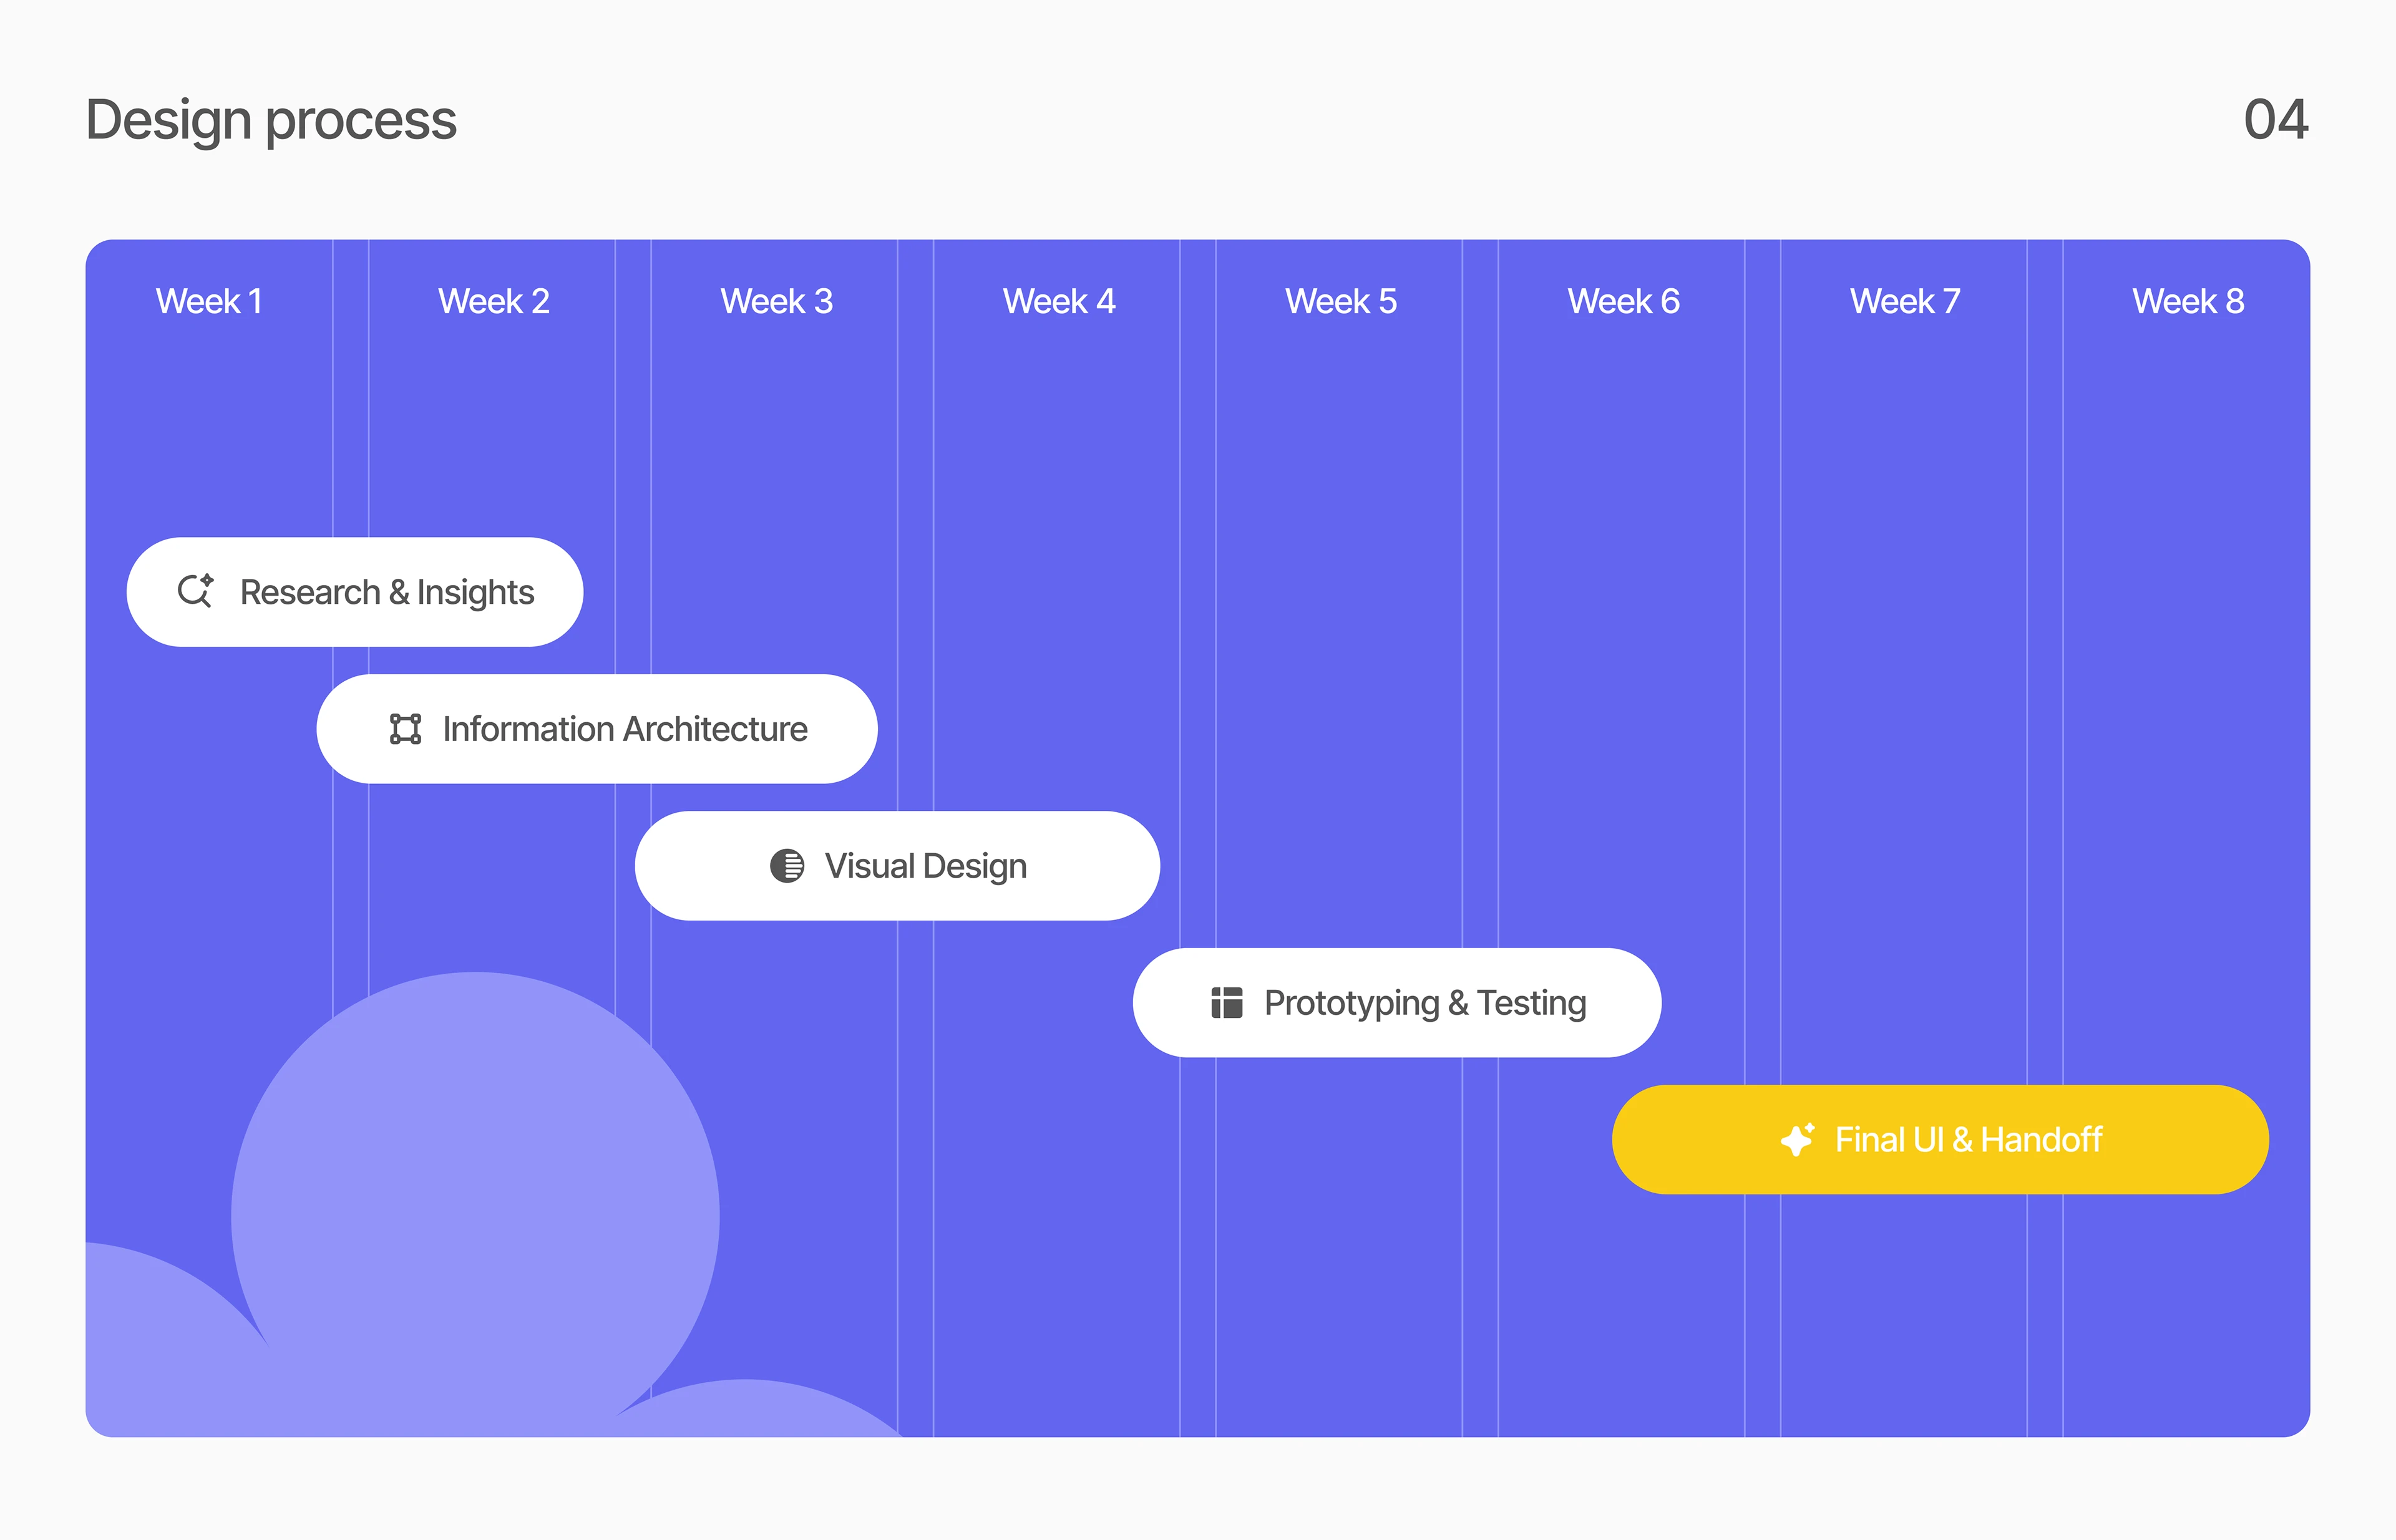The image size is (2396, 1540).
Task: Open the Prototyping & Testing text label
Action: [1424, 1002]
